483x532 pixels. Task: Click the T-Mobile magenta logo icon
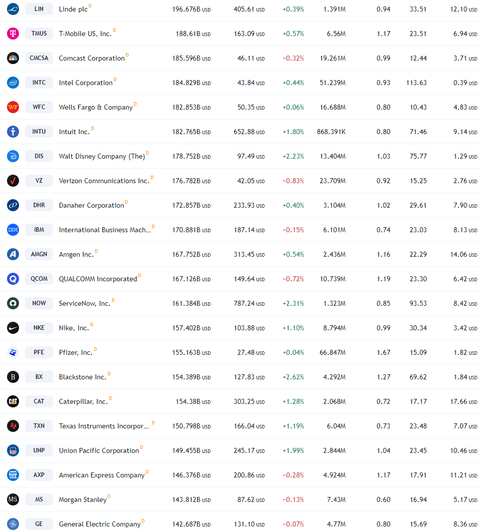pos(13,34)
